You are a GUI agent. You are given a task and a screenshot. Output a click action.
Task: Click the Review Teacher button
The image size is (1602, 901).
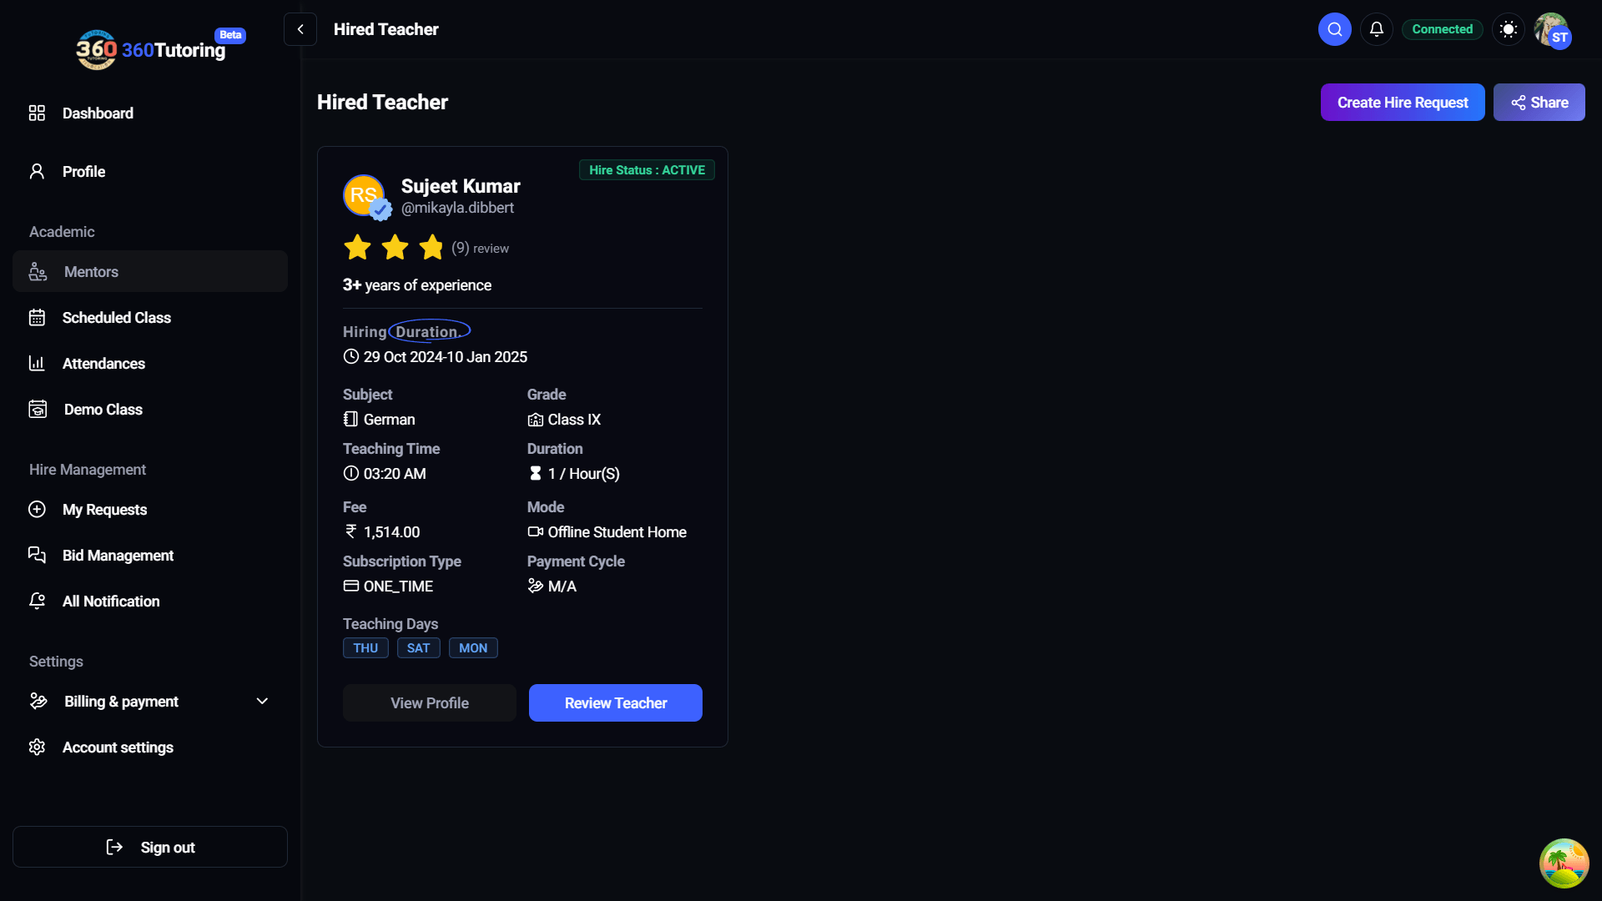615,703
